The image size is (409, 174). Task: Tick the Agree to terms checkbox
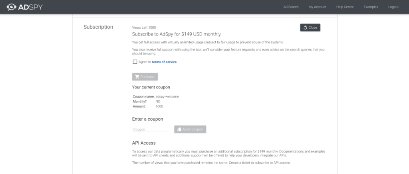coord(135,62)
